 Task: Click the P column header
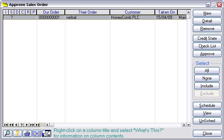34,12
